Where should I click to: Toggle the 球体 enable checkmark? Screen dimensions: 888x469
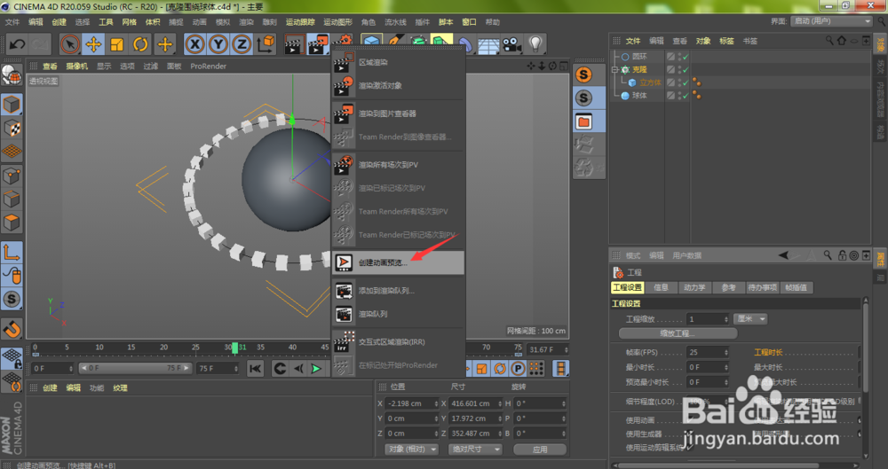click(x=686, y=96)
